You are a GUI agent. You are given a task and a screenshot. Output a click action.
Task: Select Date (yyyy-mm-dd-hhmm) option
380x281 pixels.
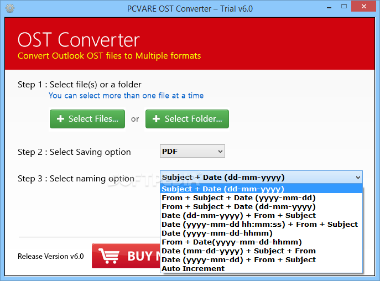[261, 233]
